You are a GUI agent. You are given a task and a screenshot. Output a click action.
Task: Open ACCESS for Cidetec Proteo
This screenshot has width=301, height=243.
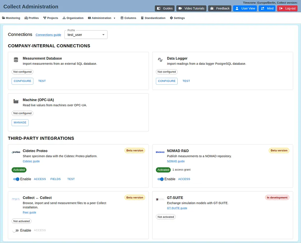(x=40, y=179)
